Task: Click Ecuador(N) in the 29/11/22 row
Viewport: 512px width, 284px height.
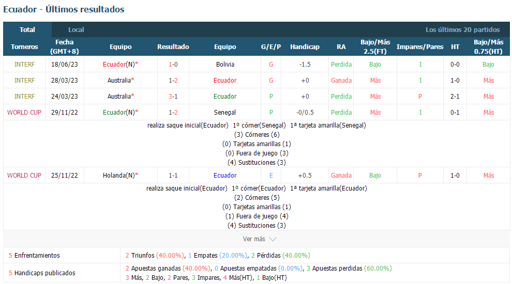Action: 121,112
